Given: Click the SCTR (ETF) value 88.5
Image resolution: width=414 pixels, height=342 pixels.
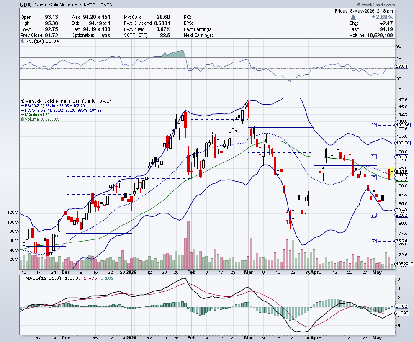Looking at the screenshot, I should point(165,36).
